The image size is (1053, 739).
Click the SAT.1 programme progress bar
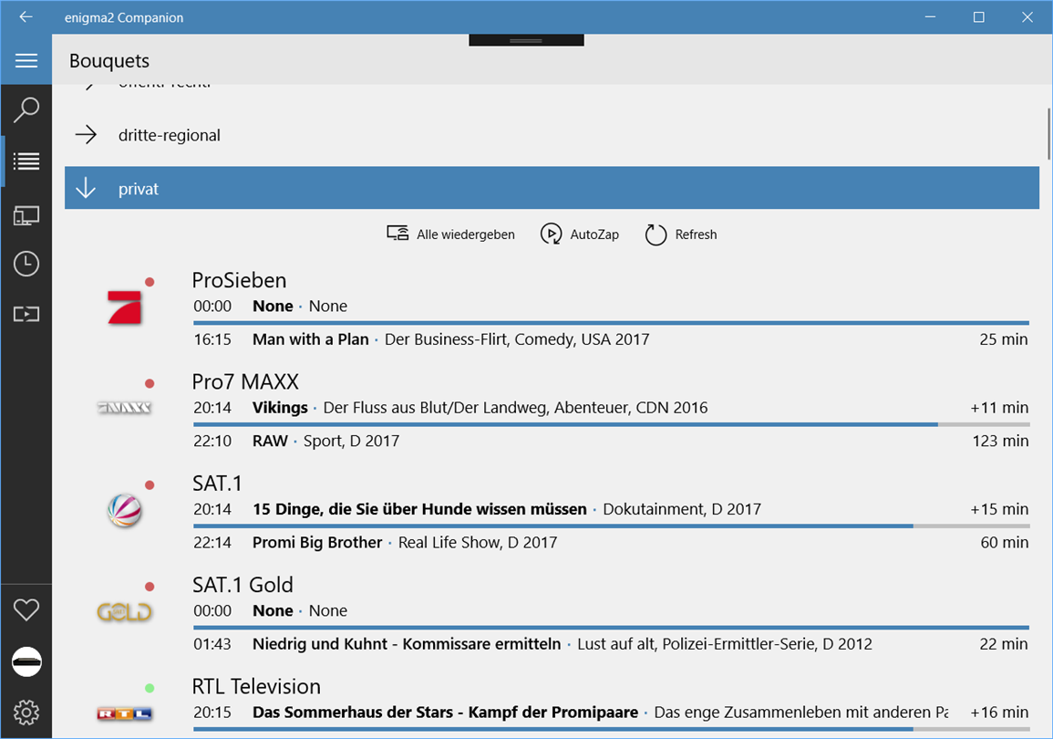[611, 526]
